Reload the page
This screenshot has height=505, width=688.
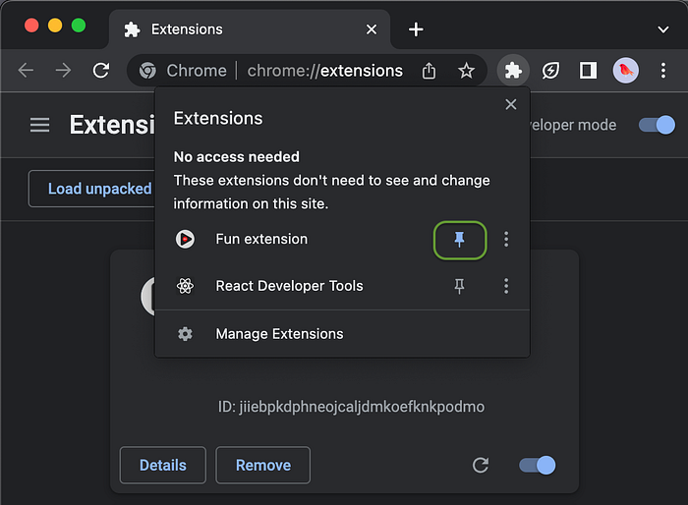(100, 71)
